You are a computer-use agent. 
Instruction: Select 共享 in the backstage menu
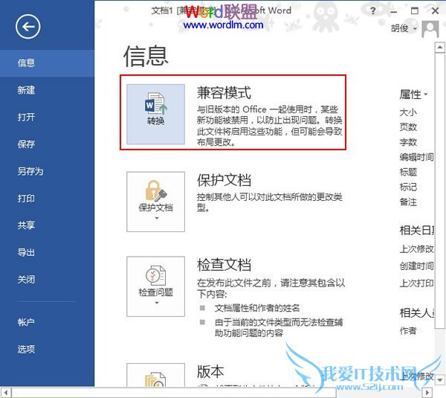pyautogui.click(x=48, y=225)
